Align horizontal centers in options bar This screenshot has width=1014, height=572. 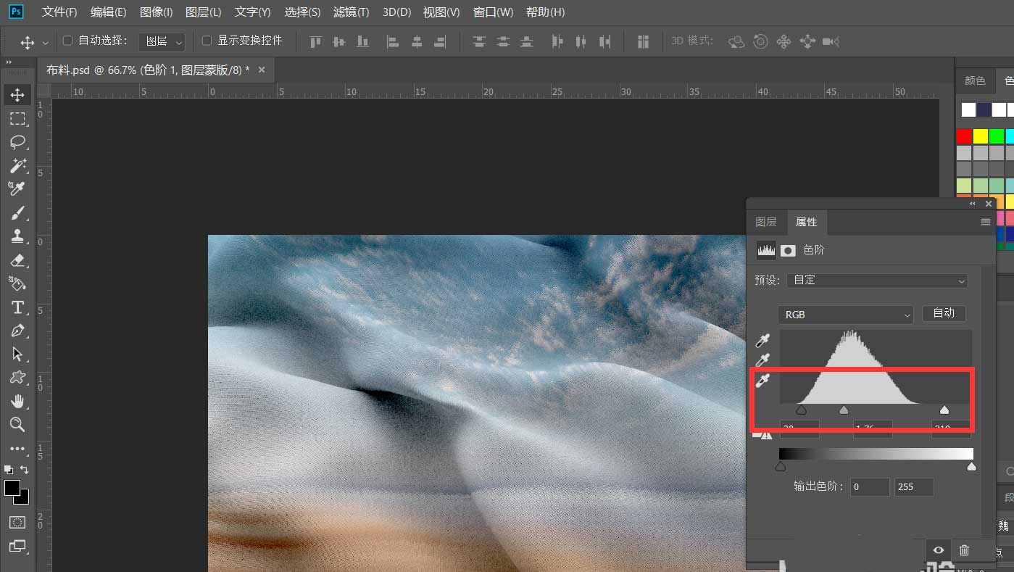point(417,42)
